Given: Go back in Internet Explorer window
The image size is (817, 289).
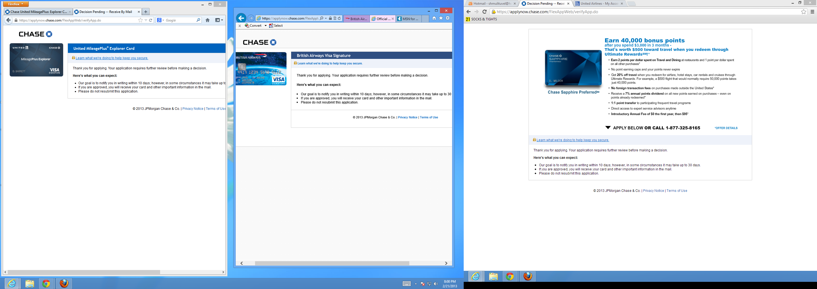Looking at the screenshot, I should pos(241,18).
